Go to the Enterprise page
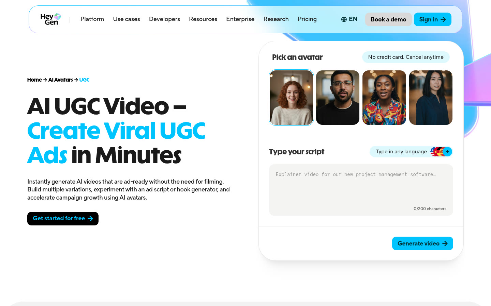Image resolution: width=491 pixels, height=306 pixels. click(x=240, y=19)
